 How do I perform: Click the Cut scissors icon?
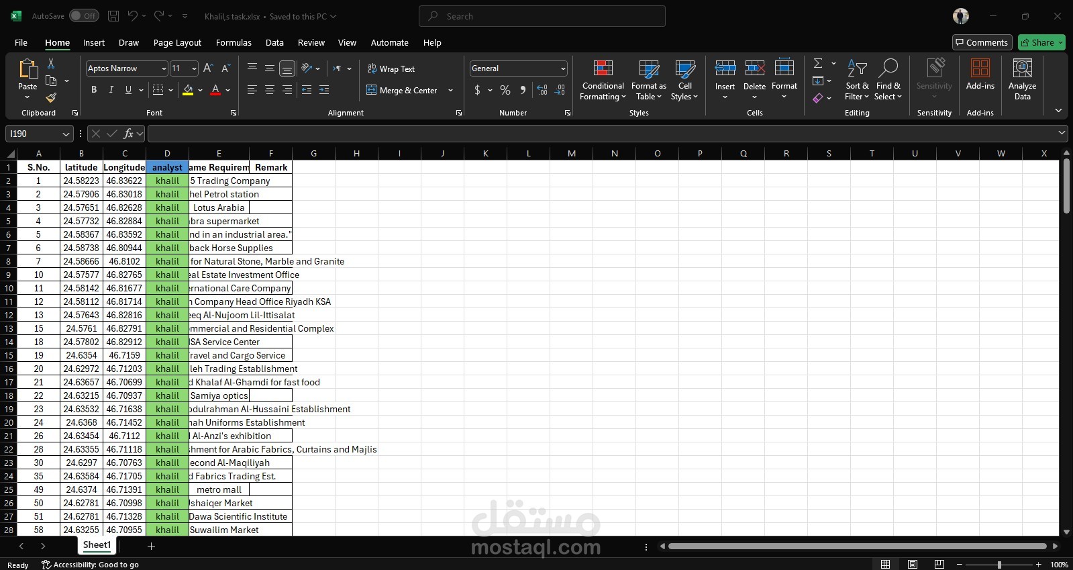[51, 63]
